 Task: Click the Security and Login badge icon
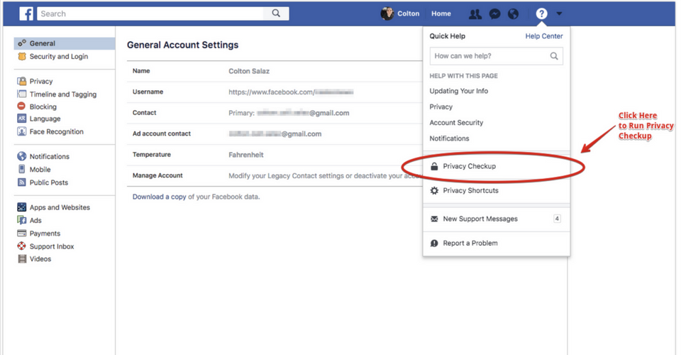click(x=22, y=56)
